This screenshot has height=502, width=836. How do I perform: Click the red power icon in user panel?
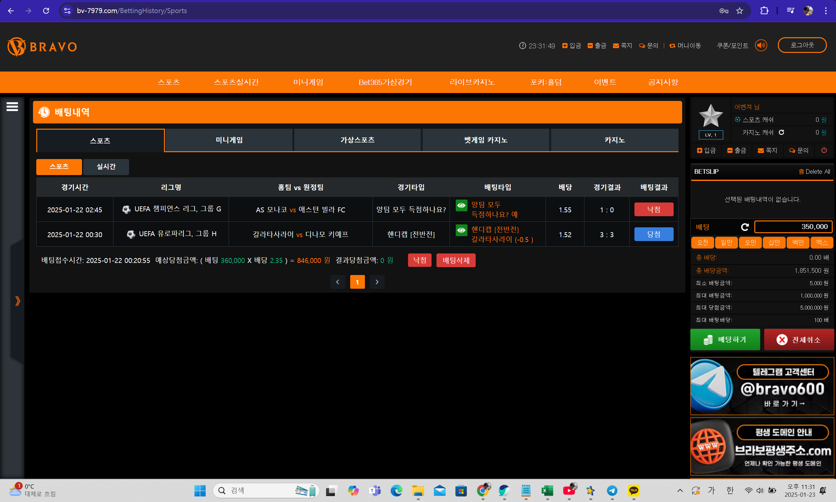[824, 150]
